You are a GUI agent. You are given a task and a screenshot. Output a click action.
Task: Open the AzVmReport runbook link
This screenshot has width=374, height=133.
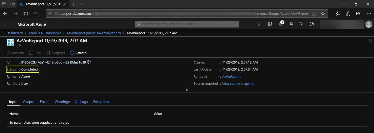point(231,76)
